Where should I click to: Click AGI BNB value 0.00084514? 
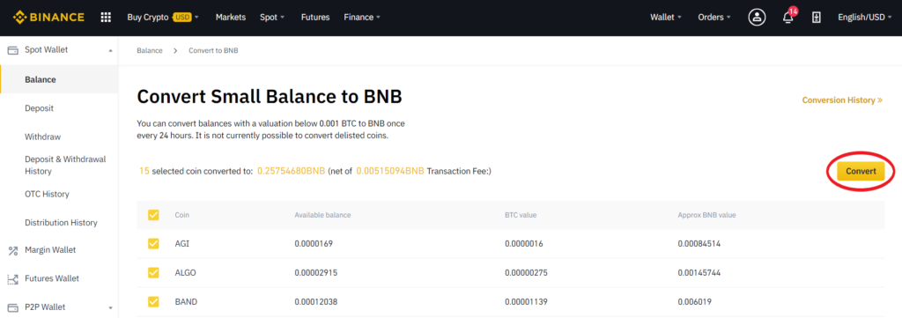pos(699,244)
